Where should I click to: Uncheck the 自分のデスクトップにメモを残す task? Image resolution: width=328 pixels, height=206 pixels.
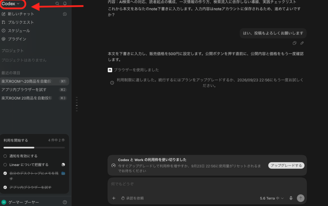tap(5, 173)
